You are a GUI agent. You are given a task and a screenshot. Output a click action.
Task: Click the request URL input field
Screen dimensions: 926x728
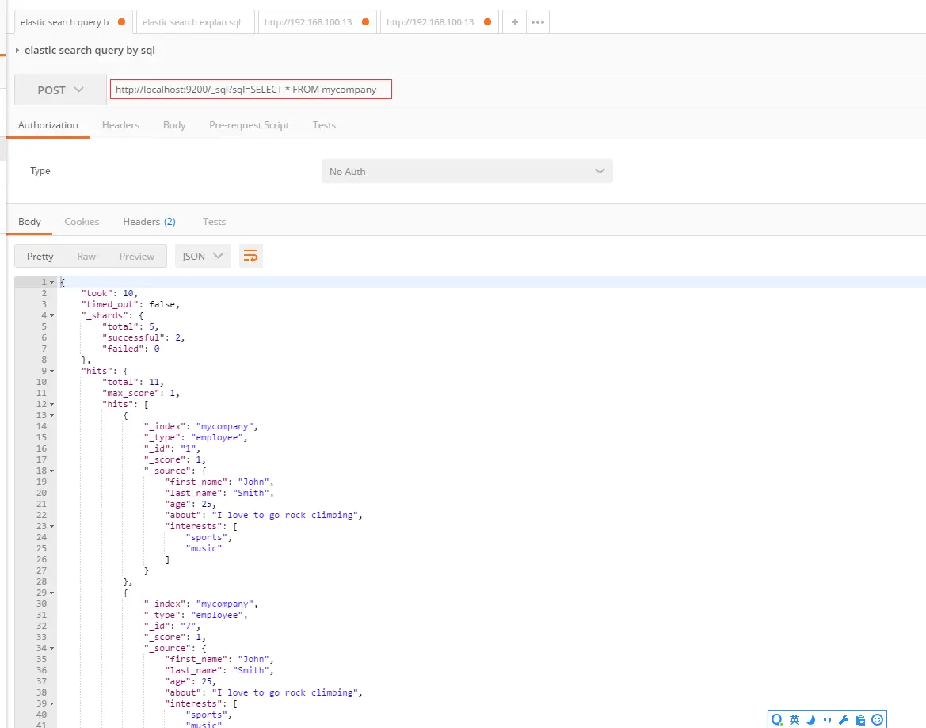point(250,90)
